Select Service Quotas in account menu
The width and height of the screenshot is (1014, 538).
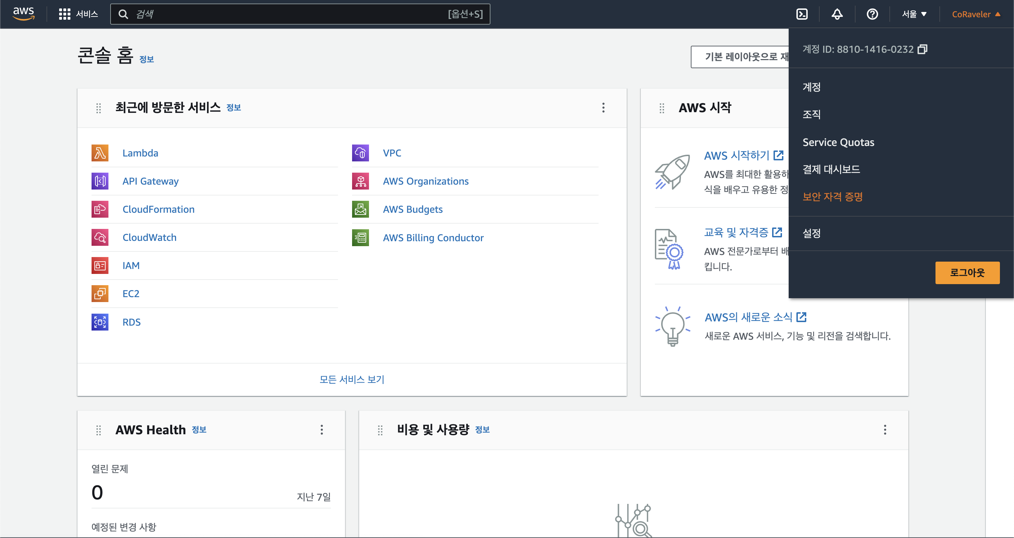click(838, 142)
